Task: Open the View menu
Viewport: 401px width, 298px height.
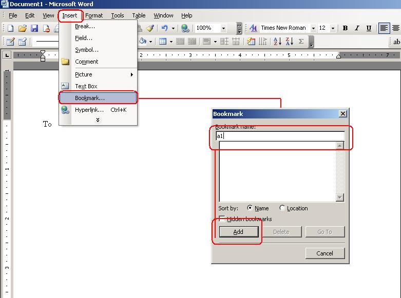Action: click(x=48, y=15)
